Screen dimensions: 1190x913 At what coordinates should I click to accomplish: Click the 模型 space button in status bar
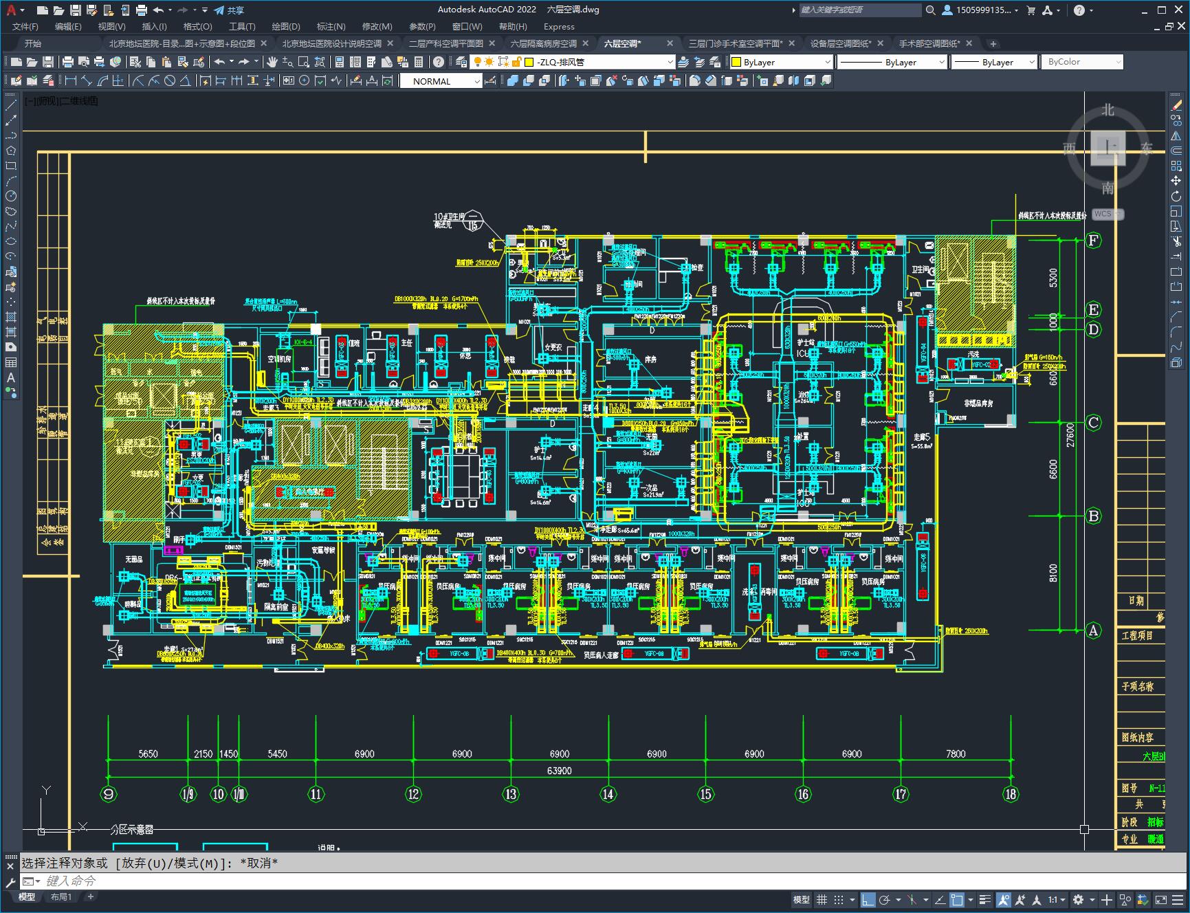[x=802, y=899]
